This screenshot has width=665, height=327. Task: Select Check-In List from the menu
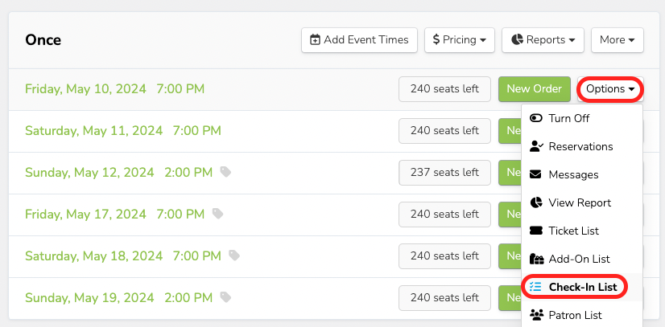pos(582,287)
